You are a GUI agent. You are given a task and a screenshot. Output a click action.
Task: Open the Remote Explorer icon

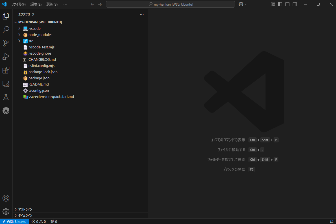[x=6, y=84]
